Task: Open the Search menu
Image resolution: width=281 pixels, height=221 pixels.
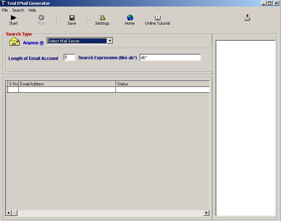Action: pyautogui.click(x=18, y=10)
